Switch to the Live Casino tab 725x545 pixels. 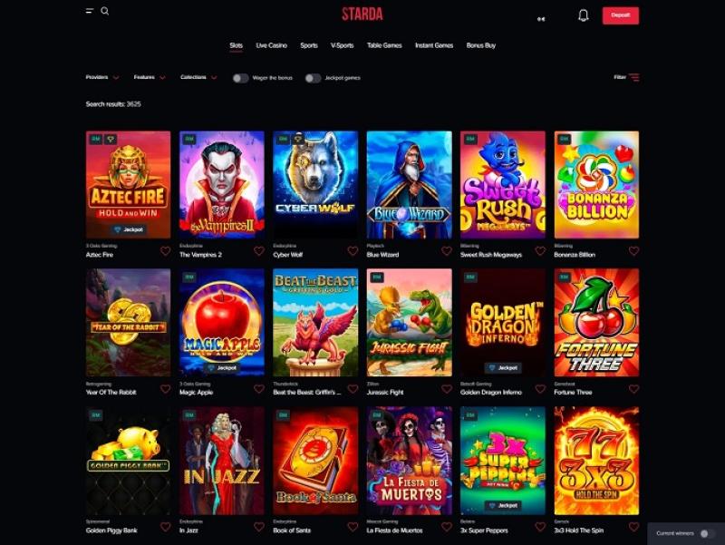tap(271, 45)
